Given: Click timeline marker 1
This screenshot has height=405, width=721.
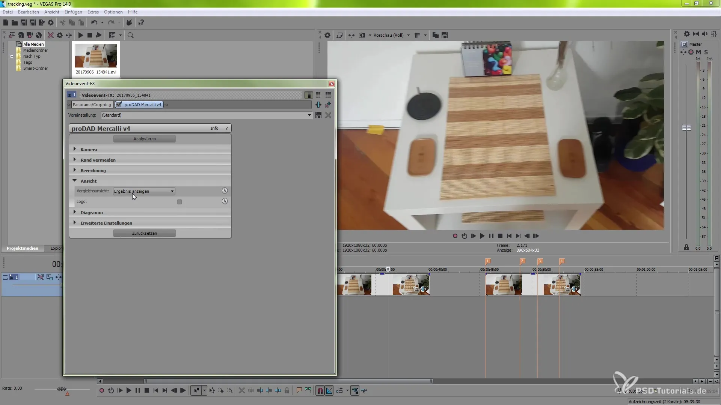Looking at the screenshot, I should point(488,261).
